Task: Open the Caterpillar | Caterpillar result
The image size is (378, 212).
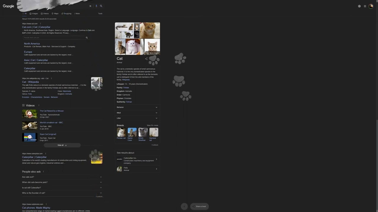Action: point(34,157)
